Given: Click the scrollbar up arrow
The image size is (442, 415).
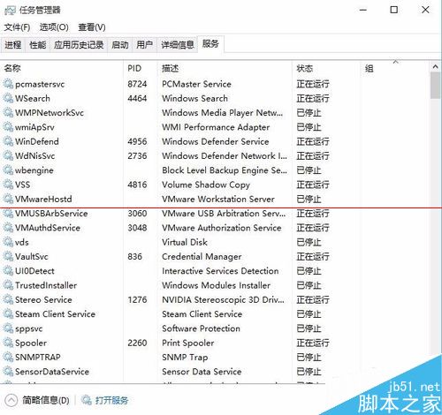Looking at the screenshot, I should pos(435,67).
